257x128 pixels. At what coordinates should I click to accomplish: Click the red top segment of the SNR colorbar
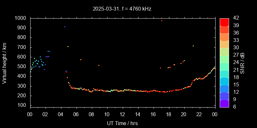224,22
